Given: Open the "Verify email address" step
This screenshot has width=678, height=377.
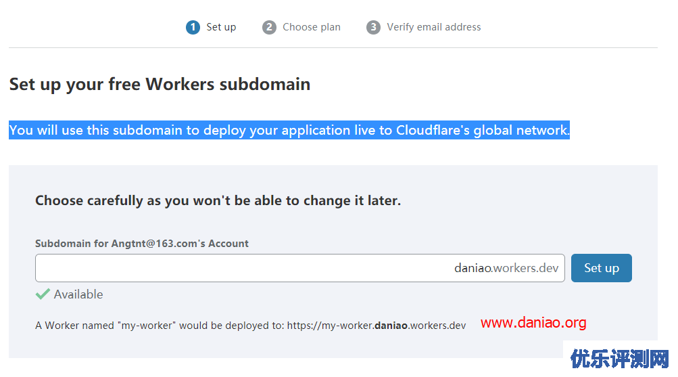Looking at the screenshot, I should pyautogui.click(x=433, y=27).
